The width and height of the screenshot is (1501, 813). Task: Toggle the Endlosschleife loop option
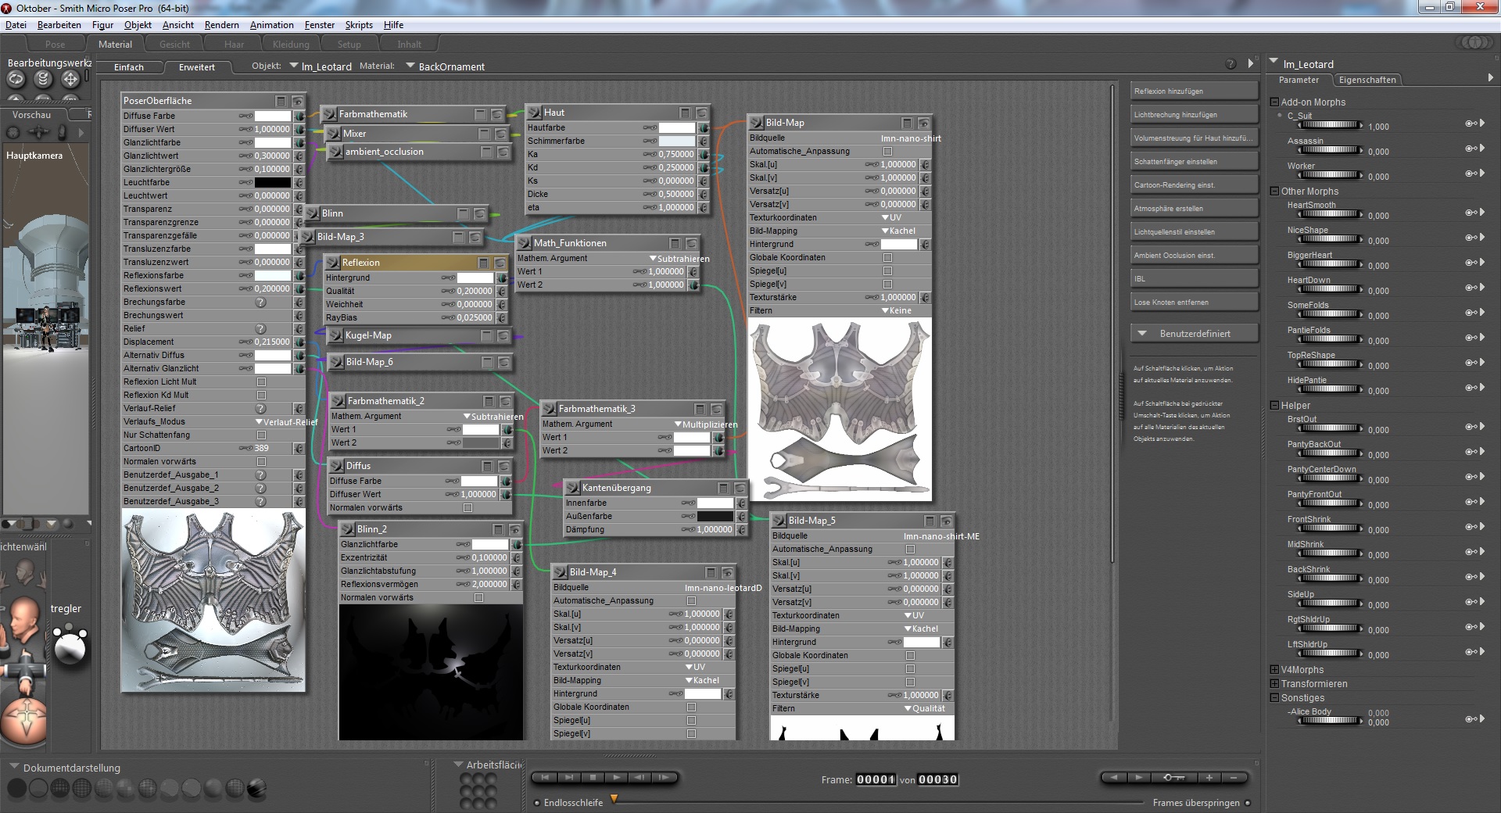(x=537, y=803)
